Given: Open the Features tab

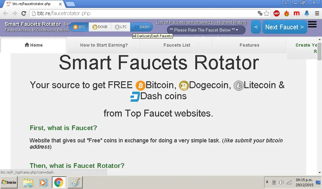Looking at the screenshot, I should (x=249, y=45).
